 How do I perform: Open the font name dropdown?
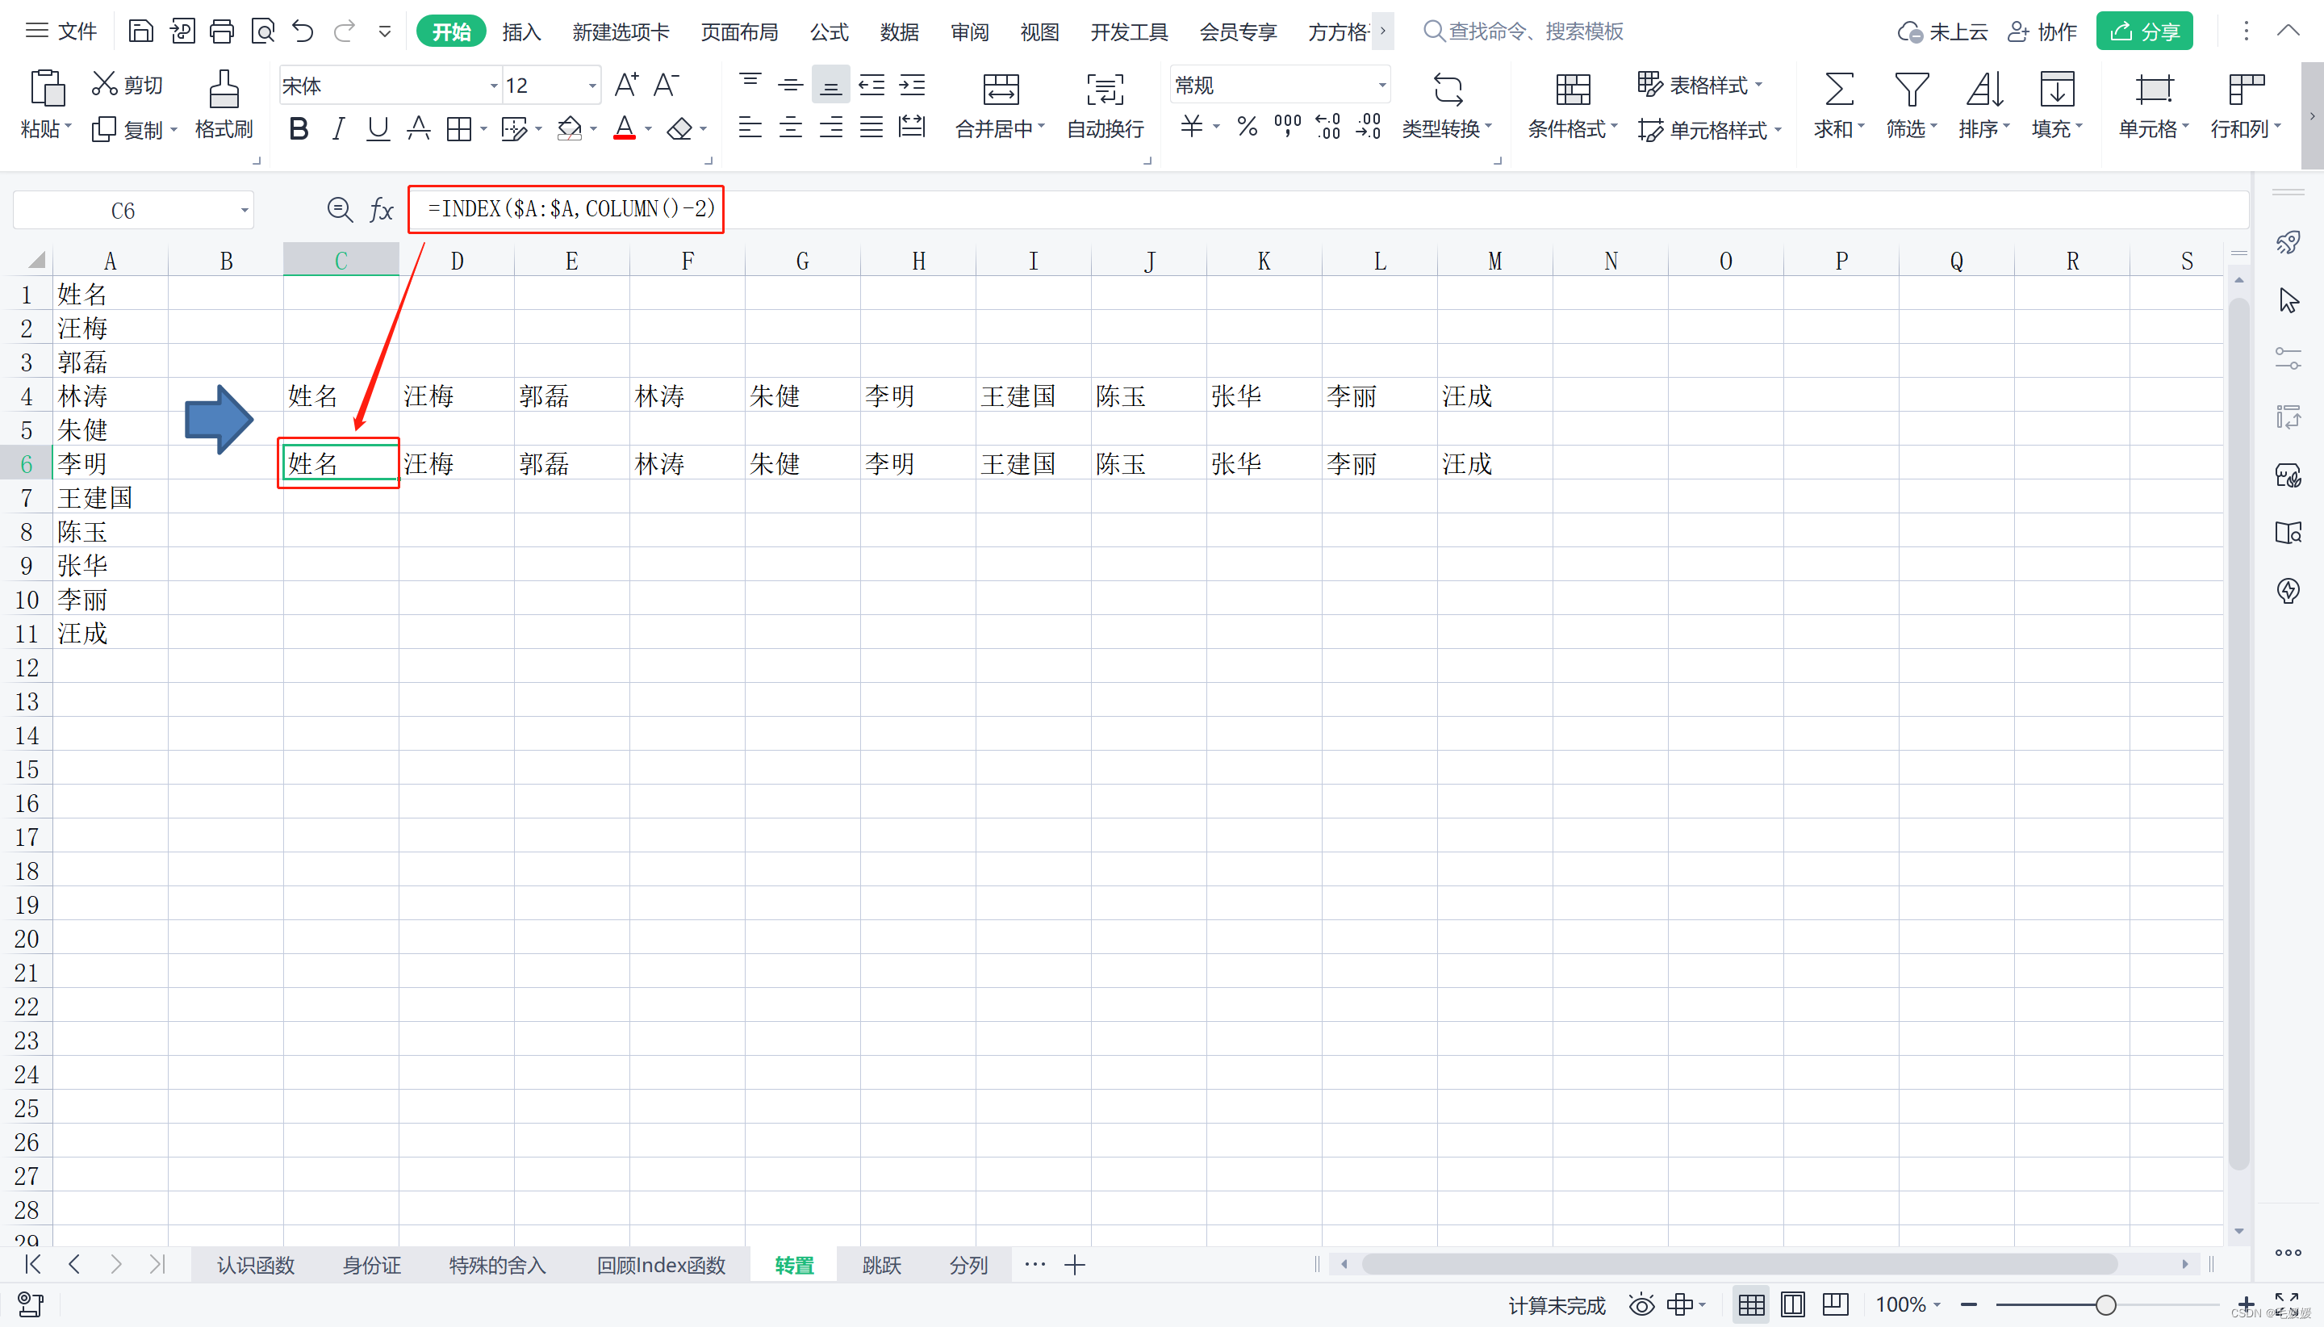coord(494,86)
